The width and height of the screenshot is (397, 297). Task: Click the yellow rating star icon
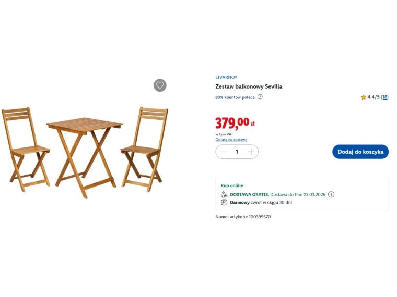pyautogui.click(x=364, y=97)
